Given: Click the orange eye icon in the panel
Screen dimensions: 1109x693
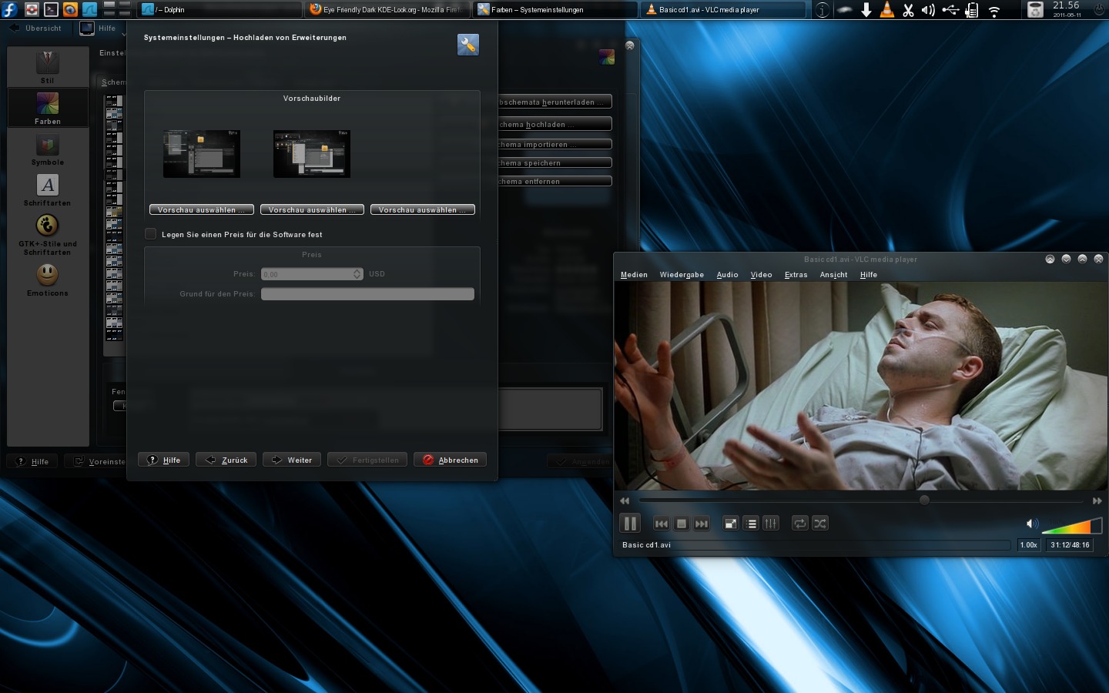Looking at the screenshot, I should point(70,9).
